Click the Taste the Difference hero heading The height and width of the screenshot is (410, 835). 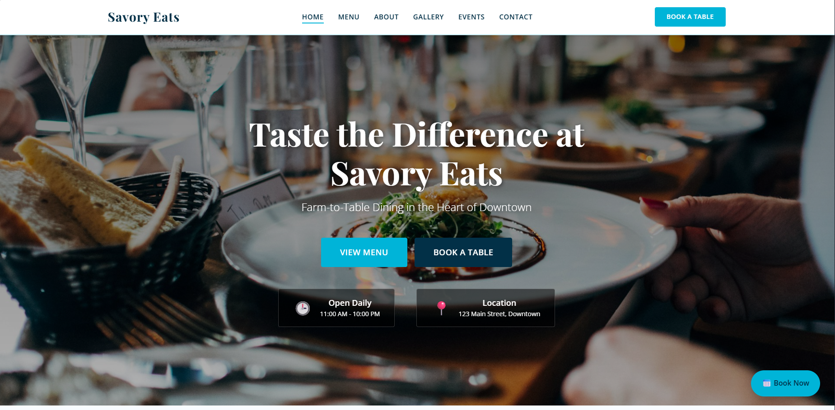tap(417, 154)
